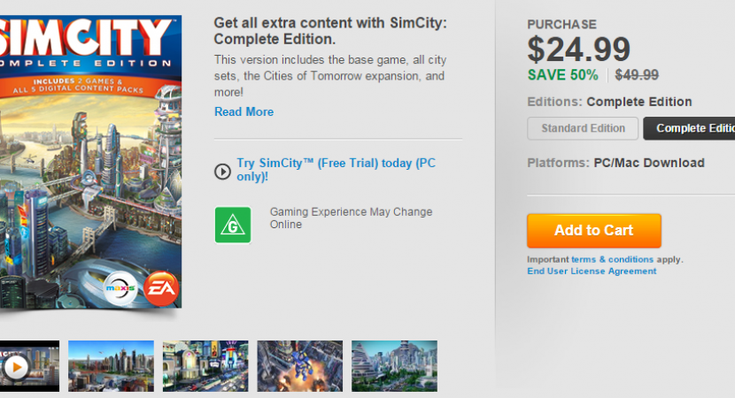735x398 pixels.
Task: Select the Standard Edition option
Action: [583, 128]
